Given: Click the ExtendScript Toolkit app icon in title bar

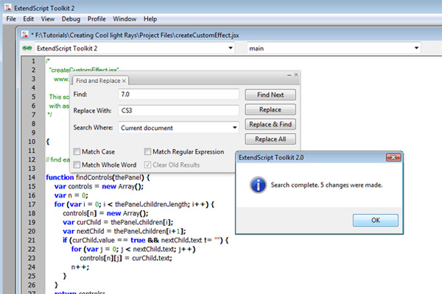Looking at the screenshot, I should (x=8, y=7).
